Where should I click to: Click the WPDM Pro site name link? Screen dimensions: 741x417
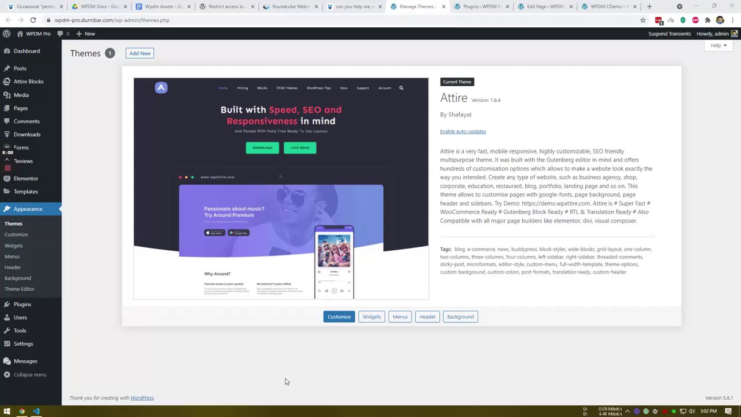pyautogui.click(x=34, y=34)
